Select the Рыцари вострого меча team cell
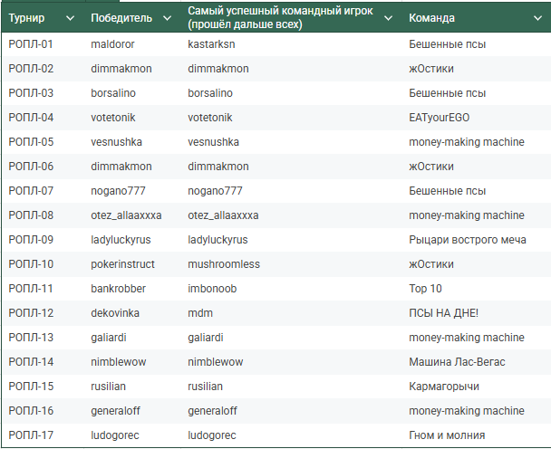 (468, 240)
